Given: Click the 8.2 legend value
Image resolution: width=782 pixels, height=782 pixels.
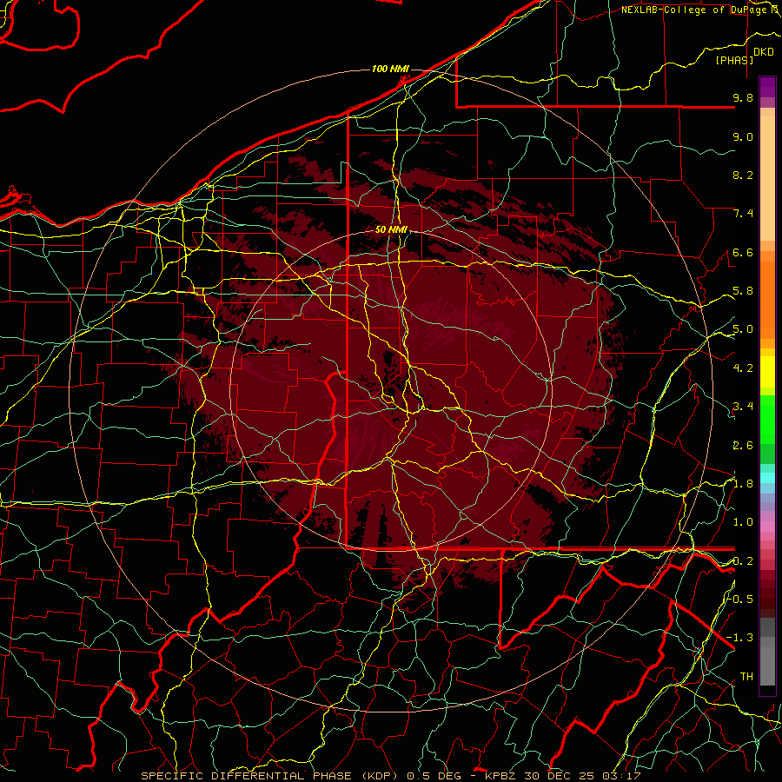Looking at the screenshot, I should tap(743, 175).
